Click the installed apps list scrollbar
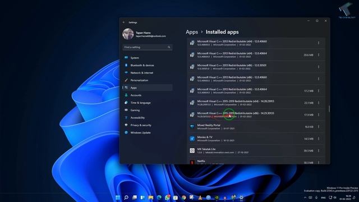This screenshot has height=202, width=359. (x=329, y=109)
